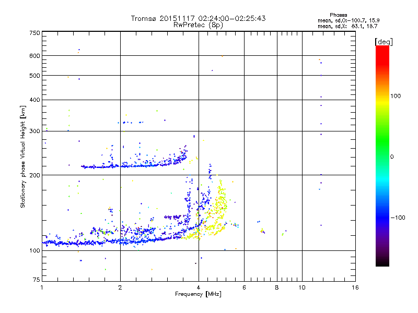Click the '6' frequency axis label
The height and width of the screenshot is (313, 418).
pos(244,287)
